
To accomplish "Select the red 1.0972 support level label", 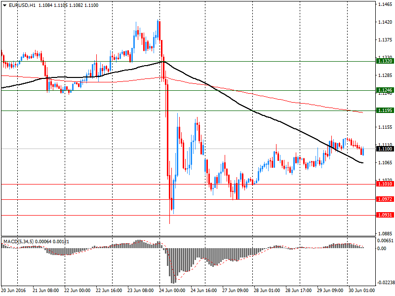I will (385, 199).
